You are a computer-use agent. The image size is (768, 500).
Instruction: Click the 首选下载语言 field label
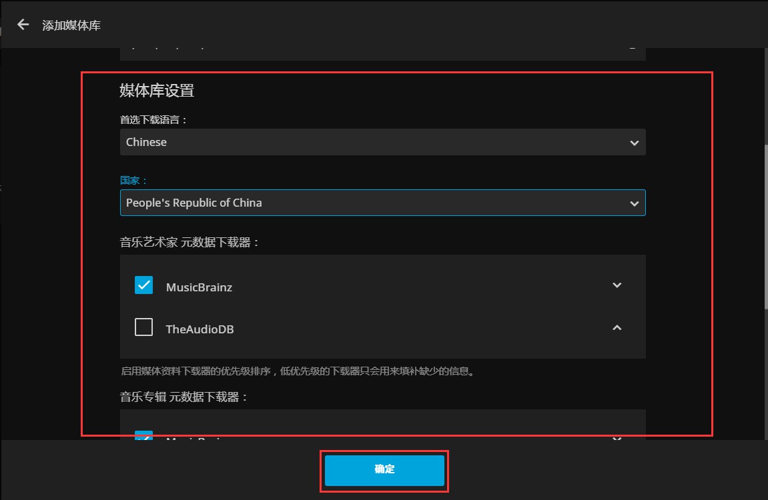(153, 119)
